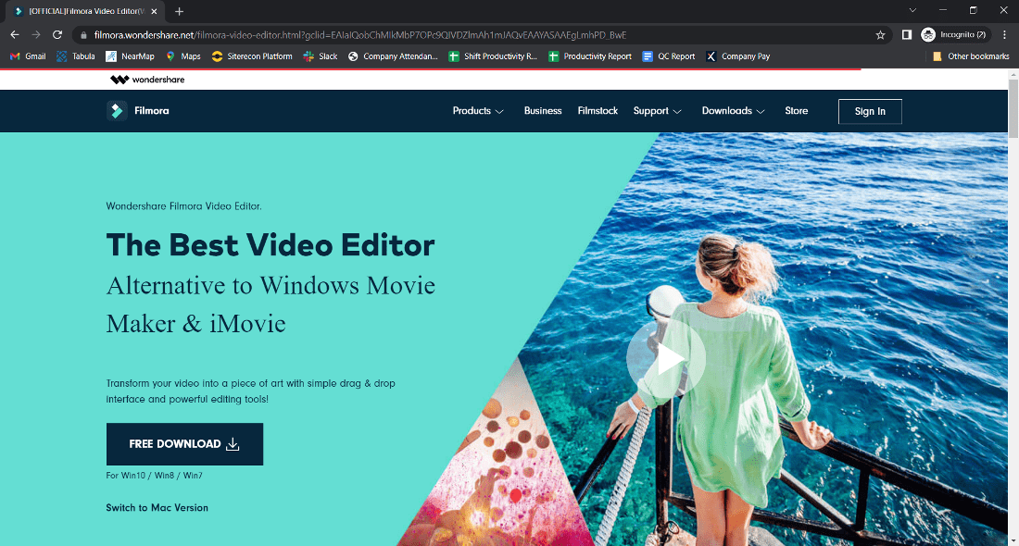The image size is (1019, 546).
Task: Play the hero video
Action: [x=666, y=358]
